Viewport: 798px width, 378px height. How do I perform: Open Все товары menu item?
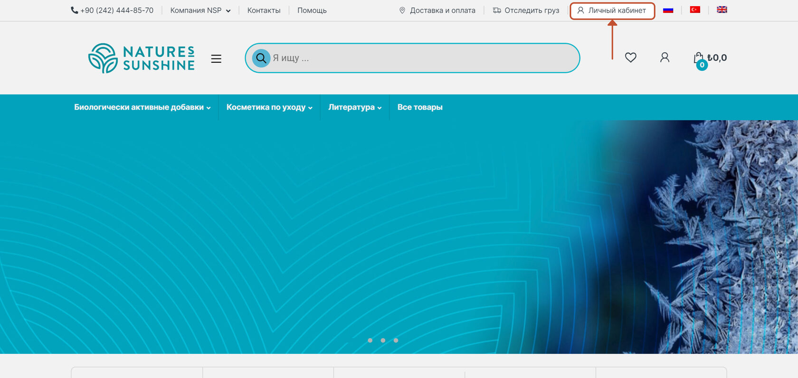click(x=420, y=107)
